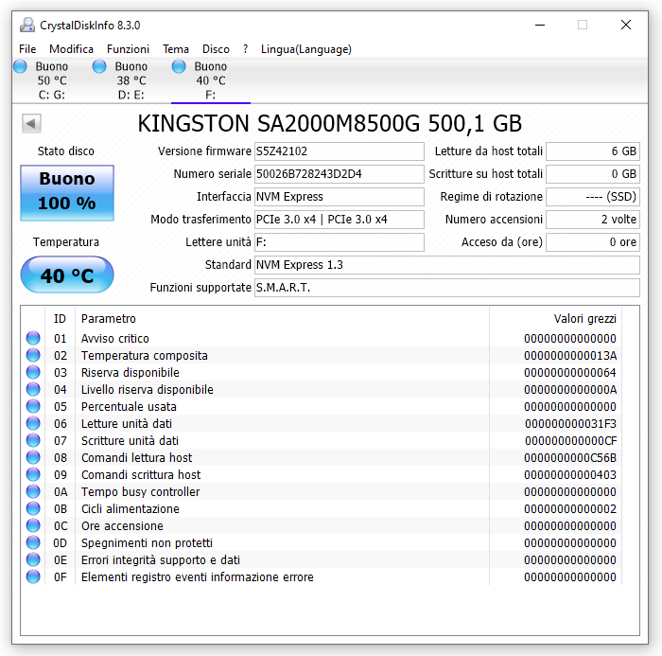Select the 'Temperatura composita' parameter text
The width and height of the screenshot is (662, 656).
pyautogui.click(x=145, y=356)
